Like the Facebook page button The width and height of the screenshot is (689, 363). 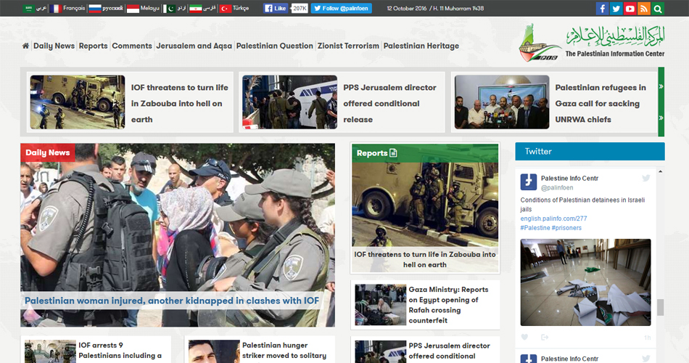276,9
